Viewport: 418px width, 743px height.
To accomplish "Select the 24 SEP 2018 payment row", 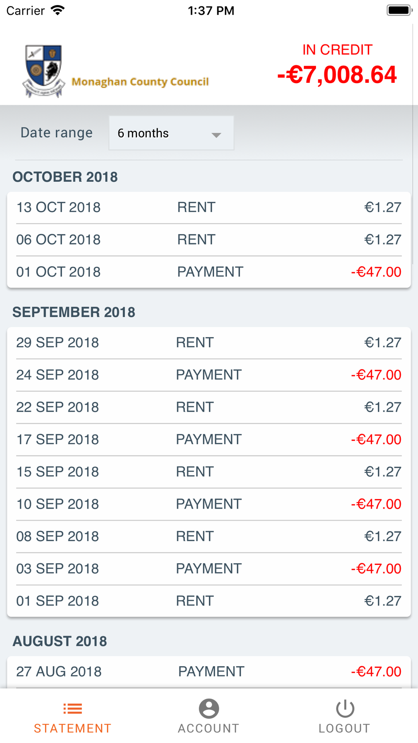I will (x=209, y=375).
